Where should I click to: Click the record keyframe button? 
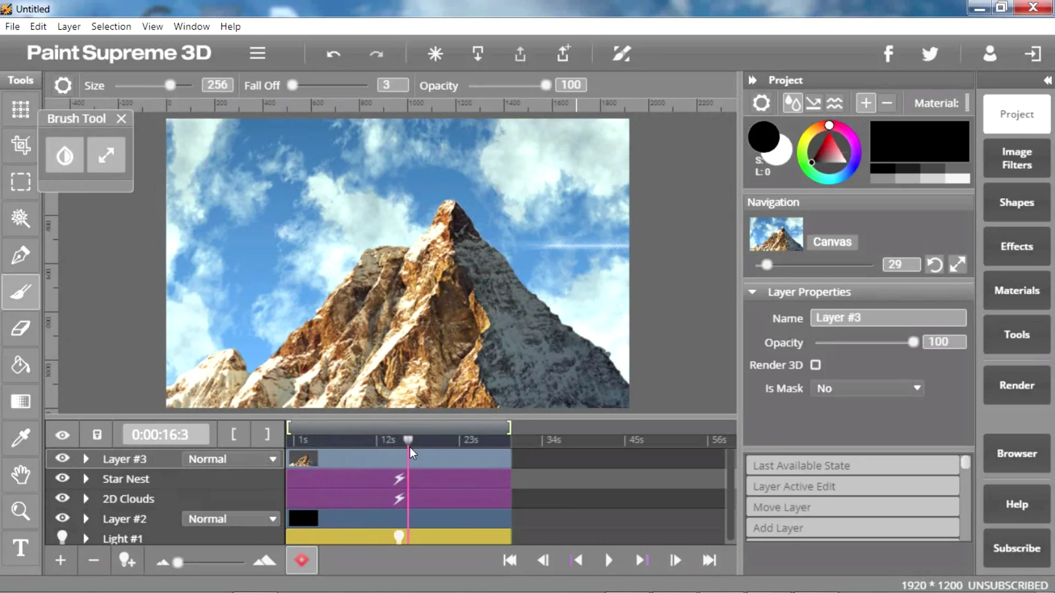pos(302,560)
